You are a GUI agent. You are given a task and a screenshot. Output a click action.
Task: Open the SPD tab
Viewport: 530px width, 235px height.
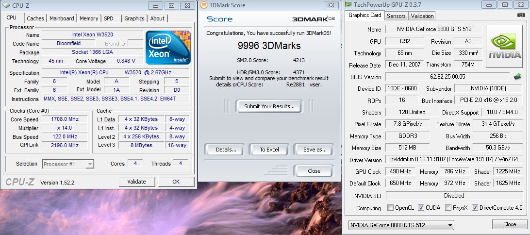109,18
